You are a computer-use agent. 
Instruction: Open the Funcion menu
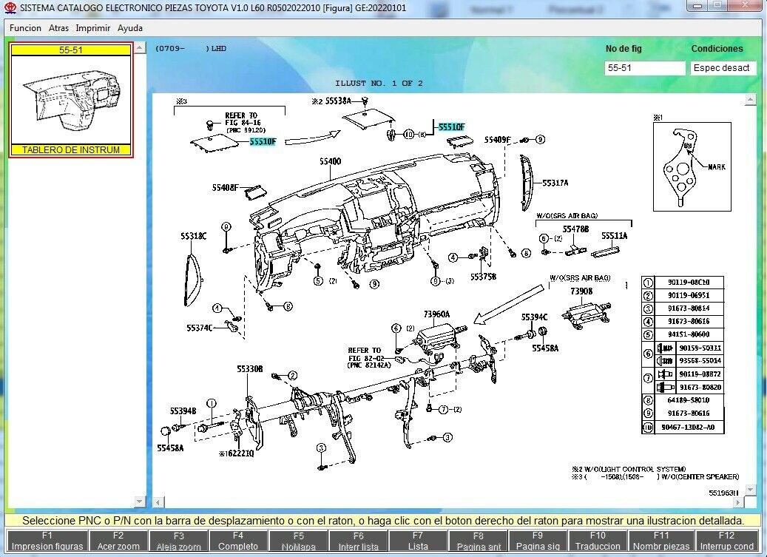pyautogui.click(x=26, y=28)
